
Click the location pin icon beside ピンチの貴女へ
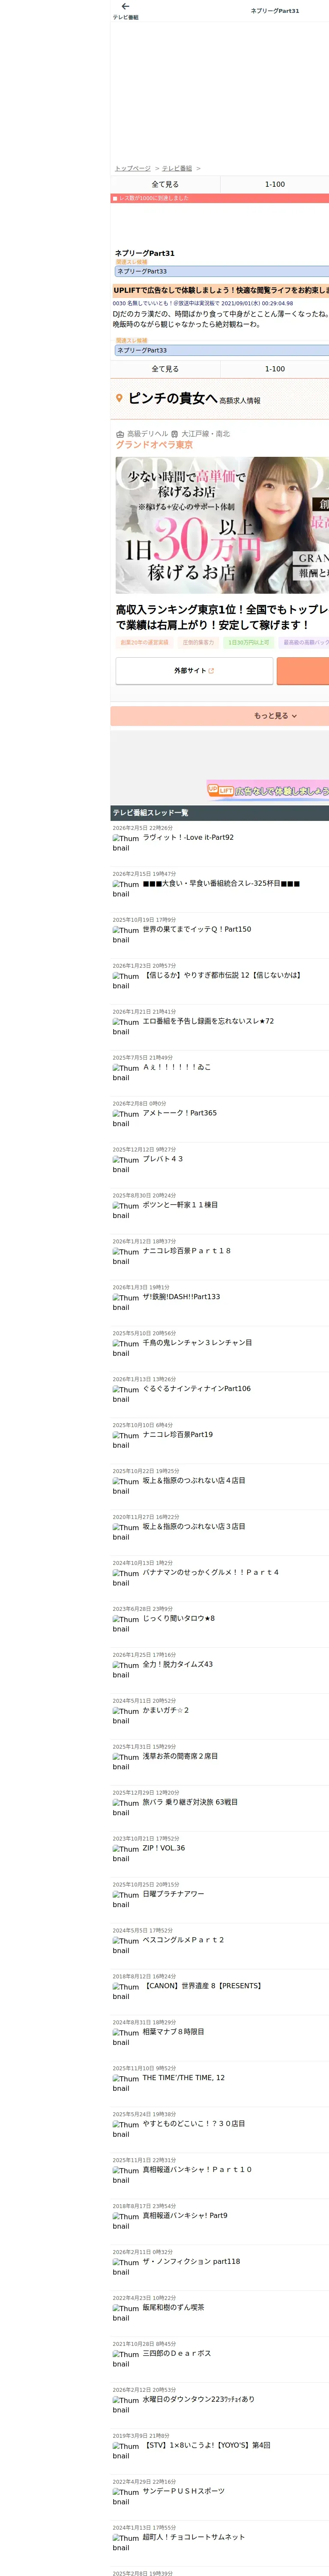point(120,398)
